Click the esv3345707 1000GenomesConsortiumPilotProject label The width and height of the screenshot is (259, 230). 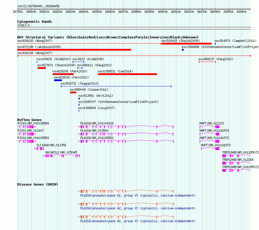pos(118,102)
